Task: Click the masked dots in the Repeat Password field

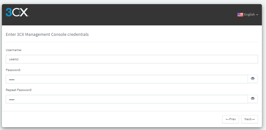Action: coord(12,99)
